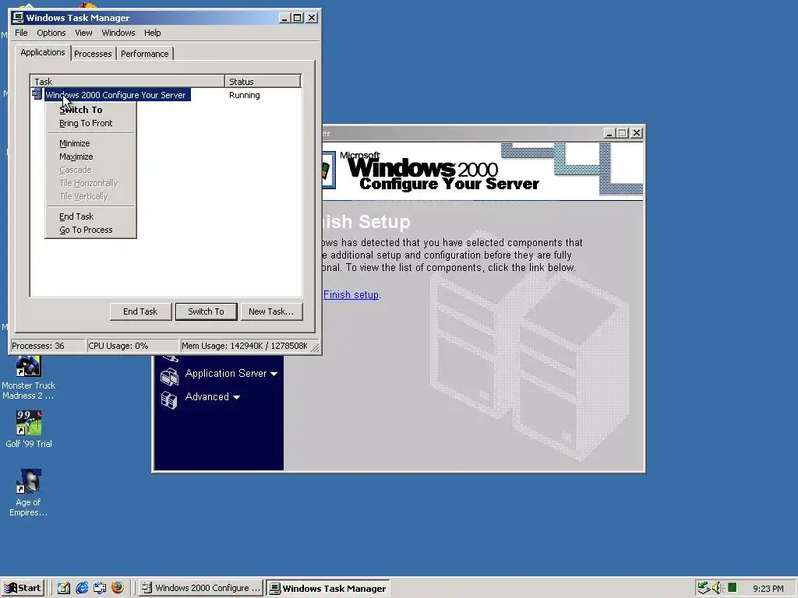Click the 9:23 PM clock

click(768, 589)
